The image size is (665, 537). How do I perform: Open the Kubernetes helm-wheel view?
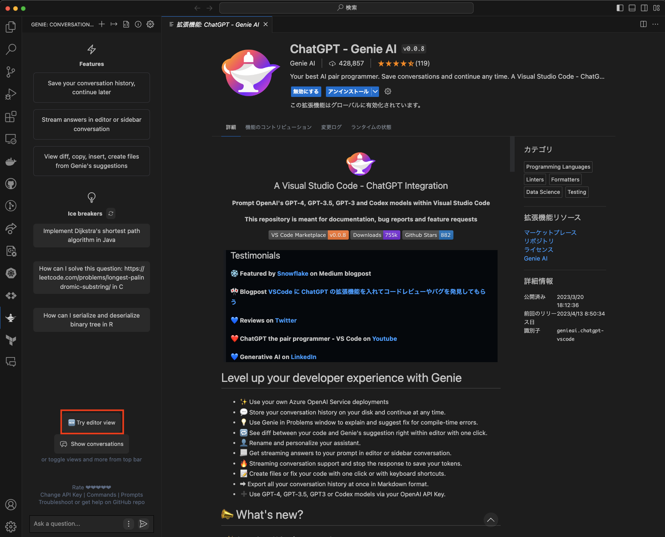tap(11, 273)
